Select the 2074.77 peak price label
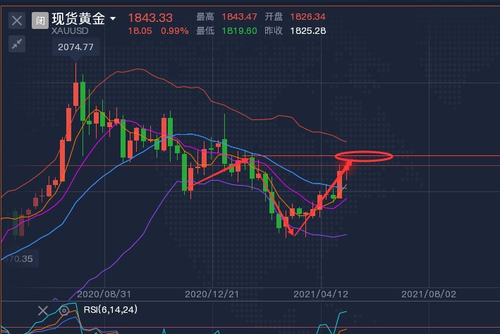 pos(73,47)
